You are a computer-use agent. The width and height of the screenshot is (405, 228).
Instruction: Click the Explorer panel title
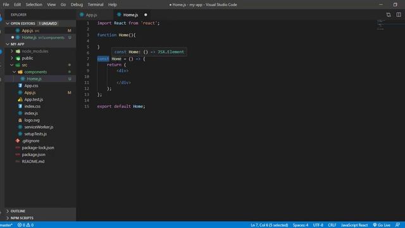coord(18,15)
